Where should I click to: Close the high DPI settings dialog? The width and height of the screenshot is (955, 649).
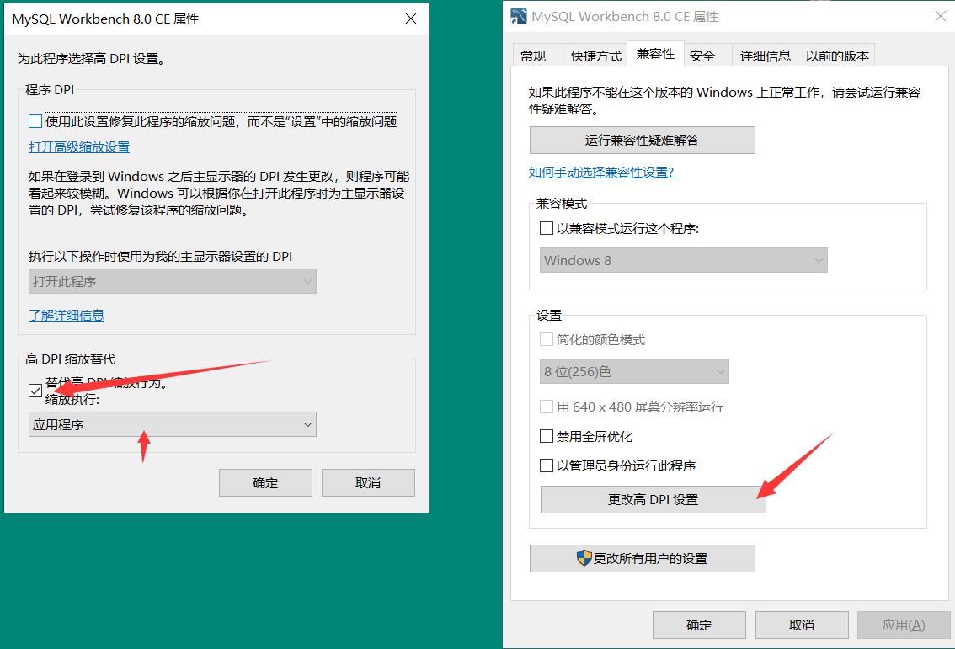411,19
